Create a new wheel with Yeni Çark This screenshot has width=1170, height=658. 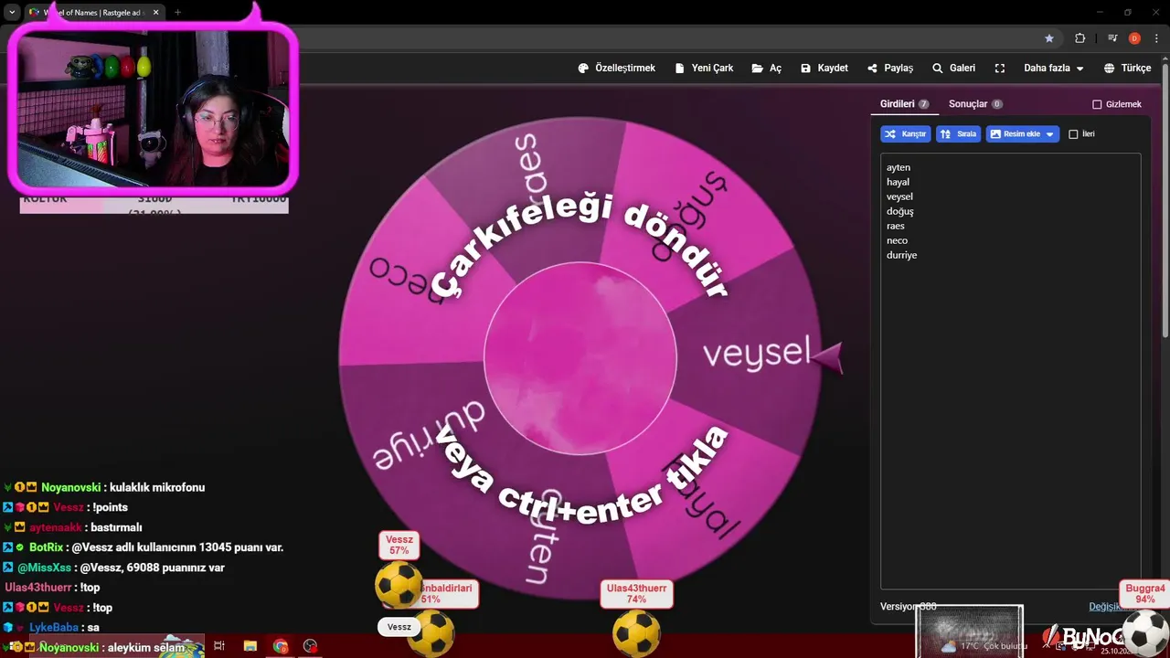point(703,69)
